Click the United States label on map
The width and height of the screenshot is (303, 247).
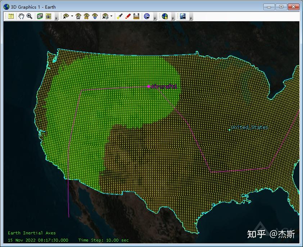click(x=249, y=127)
